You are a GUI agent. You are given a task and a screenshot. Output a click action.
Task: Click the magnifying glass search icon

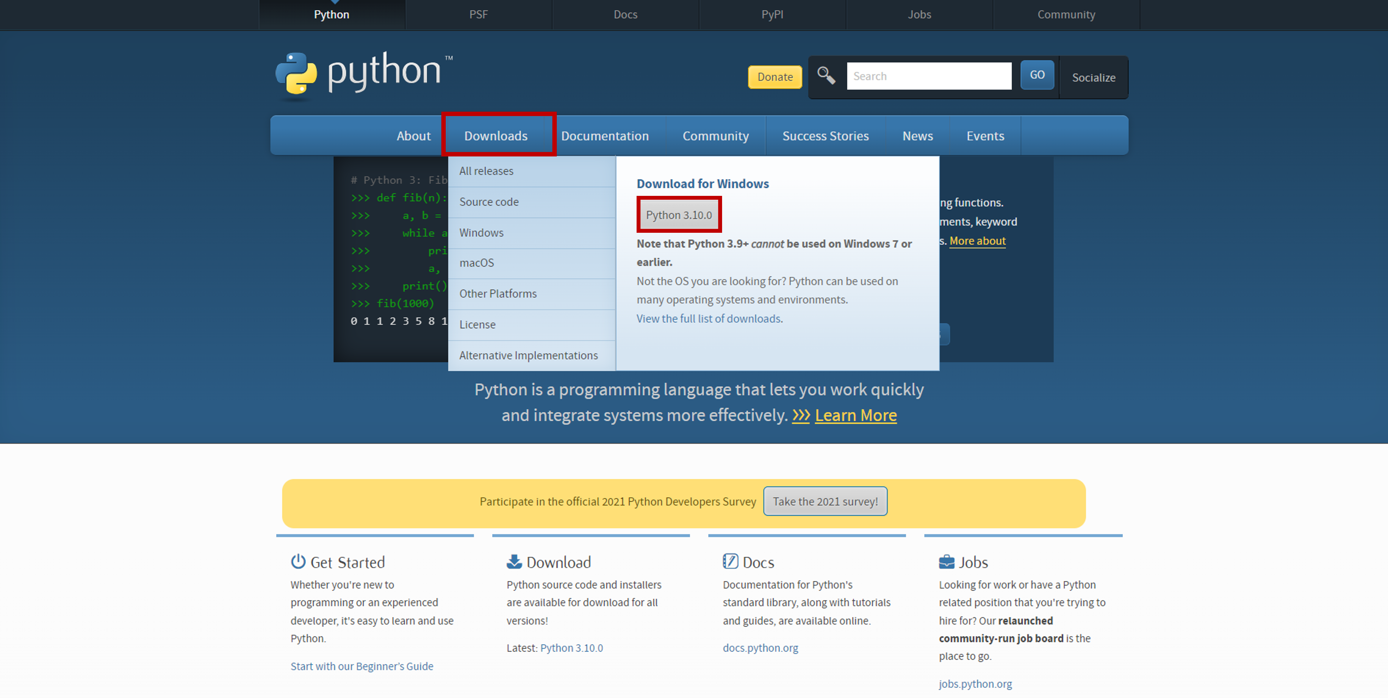(x=826, y=75)
